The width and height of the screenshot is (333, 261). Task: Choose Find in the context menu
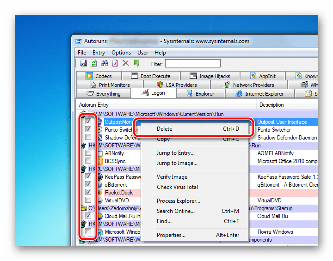pyautogui.click(x=195, y=221)
